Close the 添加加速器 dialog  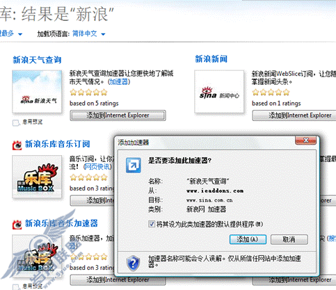click(x=305, y=140)
